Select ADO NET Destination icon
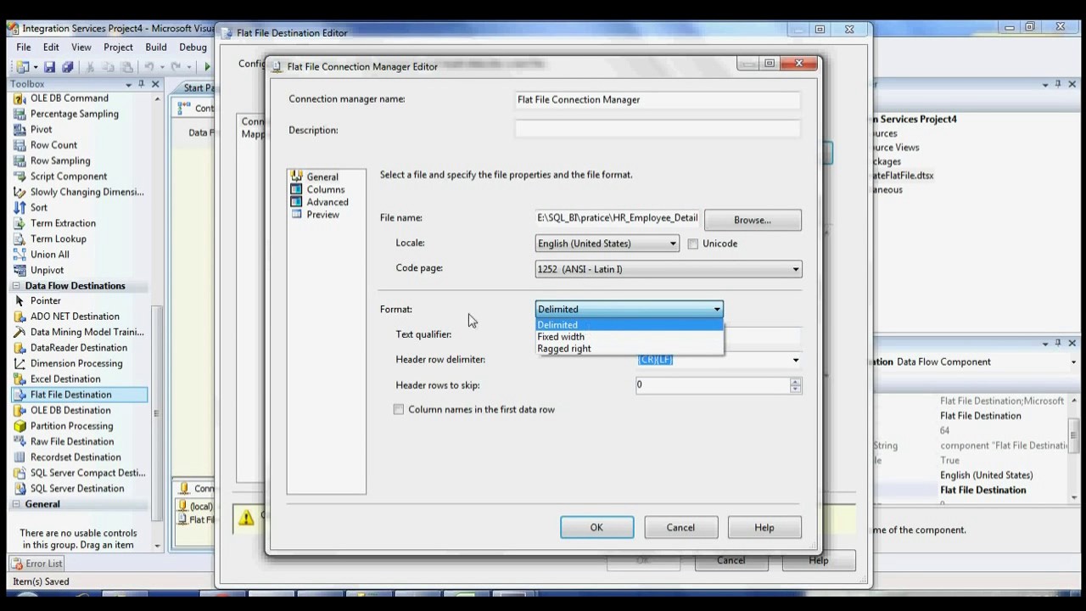Image resolution: width=1086 pixels, height=611 pixels. (x=20, y=317)
